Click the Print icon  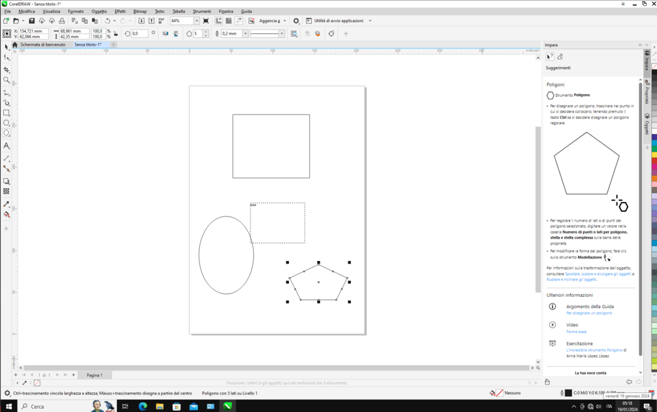tap(62, 20)
